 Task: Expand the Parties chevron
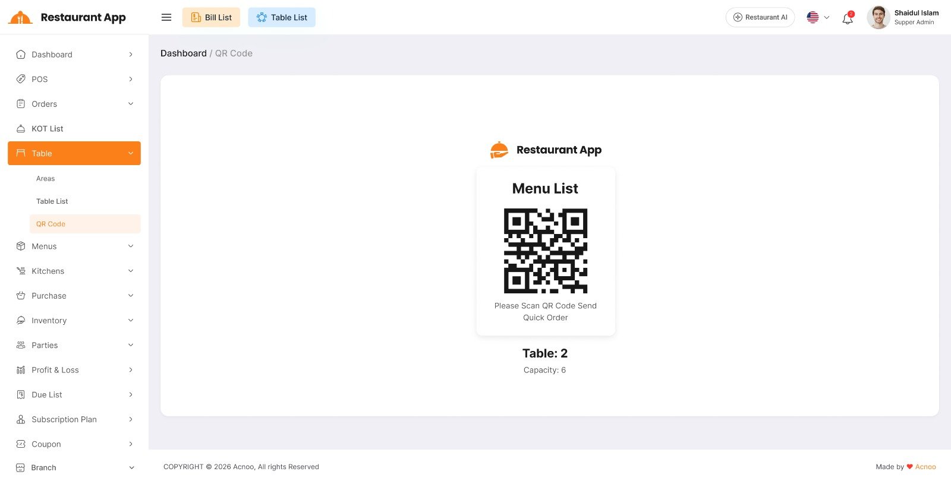131,345
